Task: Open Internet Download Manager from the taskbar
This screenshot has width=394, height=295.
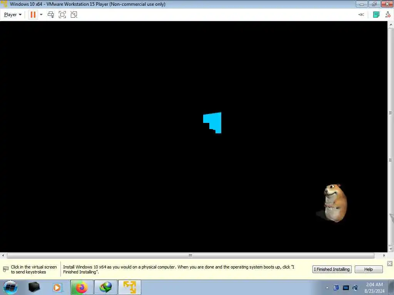Action: click(106, 287)
